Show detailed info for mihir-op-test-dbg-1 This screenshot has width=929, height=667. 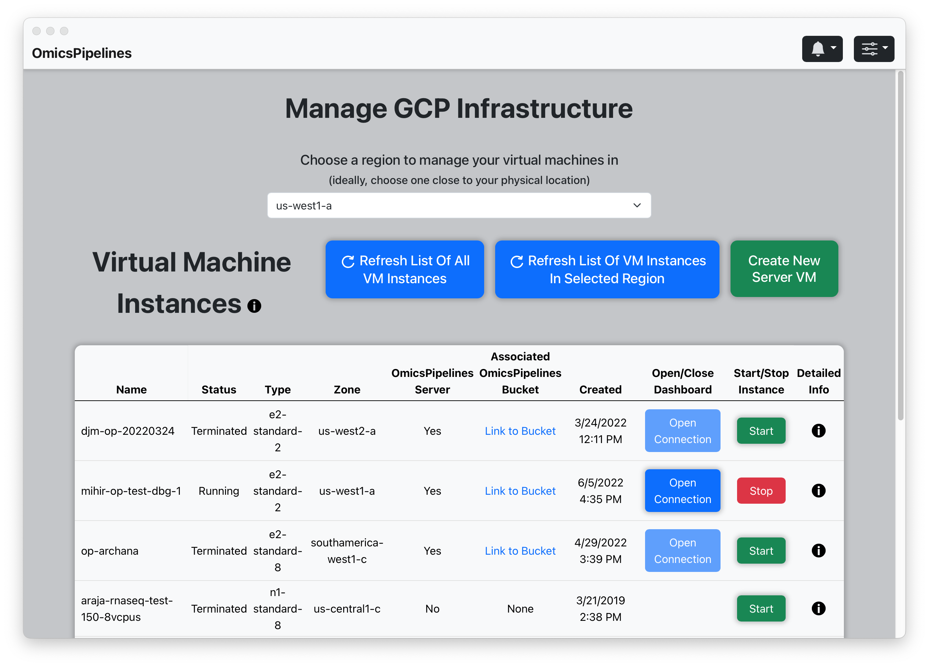point(818,490)
